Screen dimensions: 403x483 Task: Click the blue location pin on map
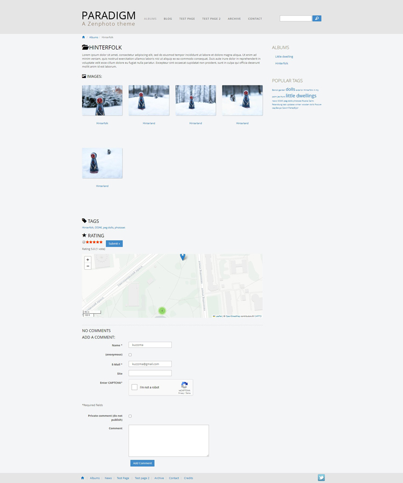(x=183, y=257)
